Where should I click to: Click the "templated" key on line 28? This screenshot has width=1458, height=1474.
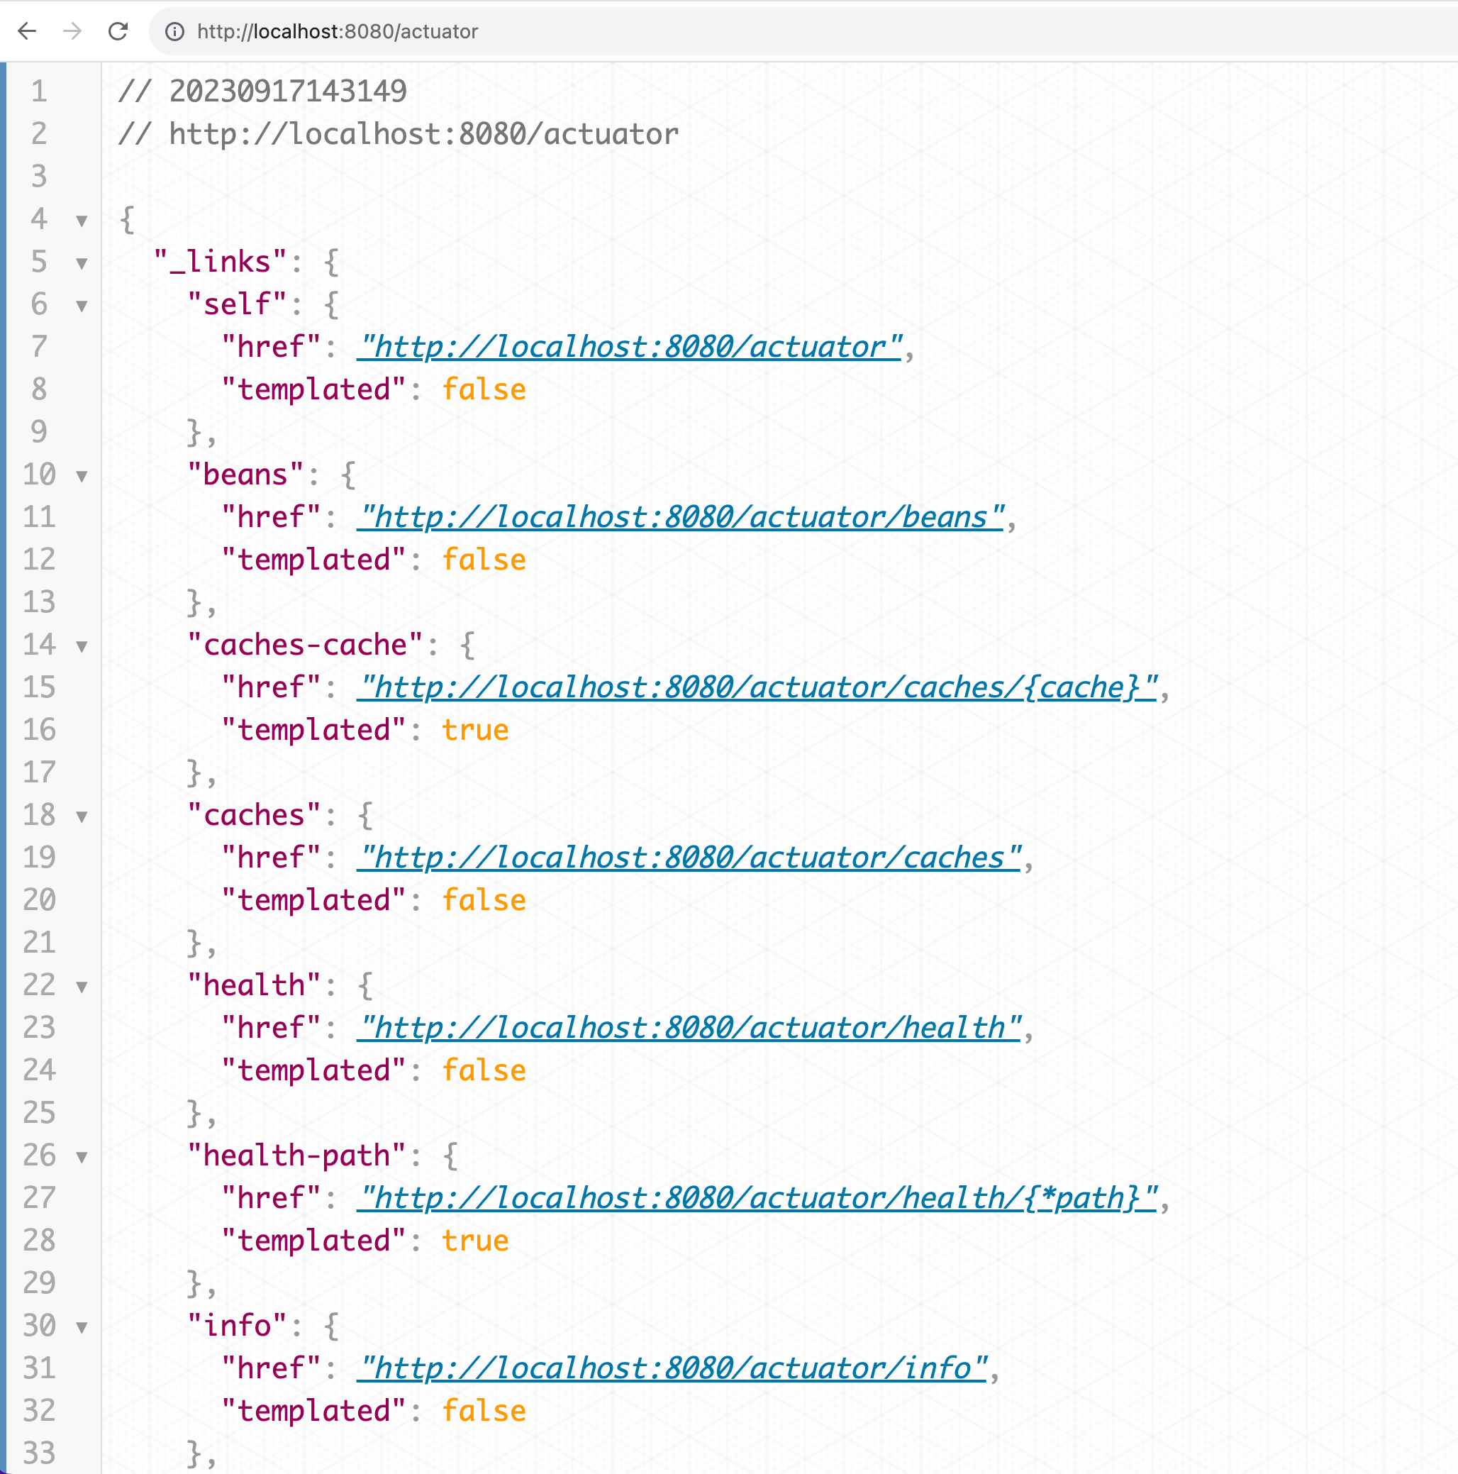click(x=313, y=1241)
